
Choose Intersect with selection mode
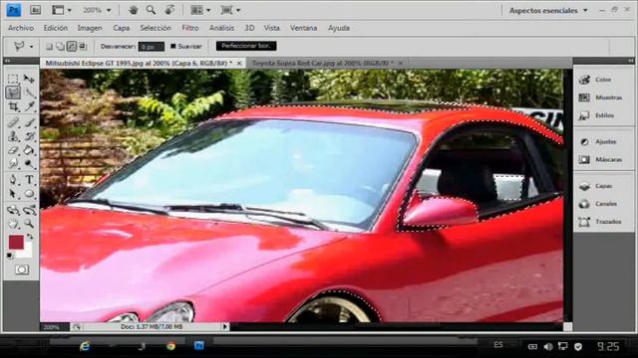click(83, 47)
